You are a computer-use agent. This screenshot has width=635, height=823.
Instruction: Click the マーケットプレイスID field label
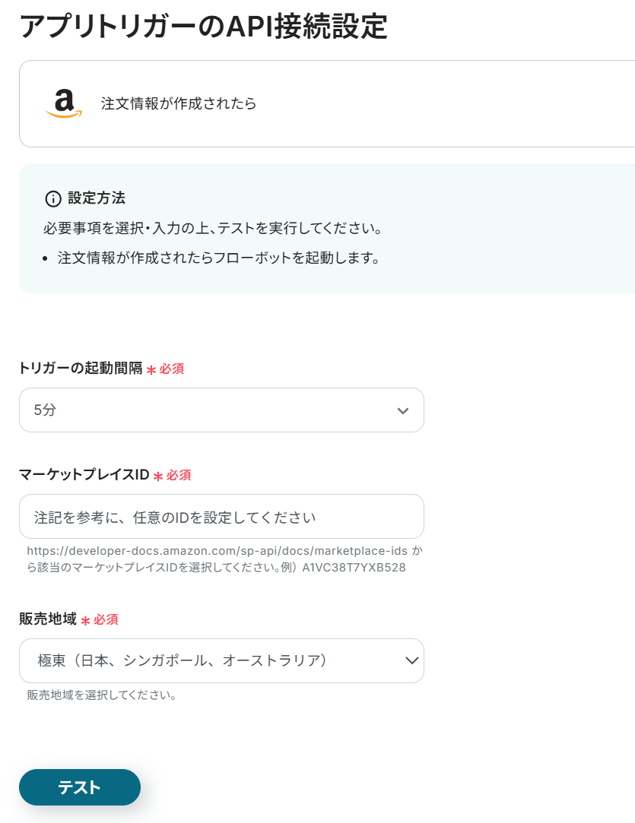[x=84, y=475]
